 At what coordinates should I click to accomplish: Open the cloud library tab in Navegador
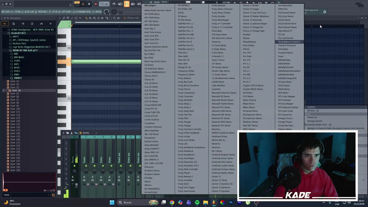pos(41,24)
